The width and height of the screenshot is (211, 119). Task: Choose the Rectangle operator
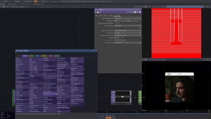tap(63, 74)
